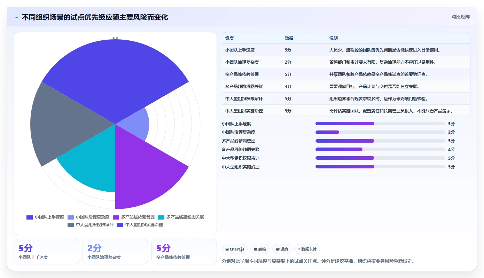Toggle the 中大型组织实施治理 legend entry
The width and height of the screenshot is (484, 278).
click(x=140, y=225)
